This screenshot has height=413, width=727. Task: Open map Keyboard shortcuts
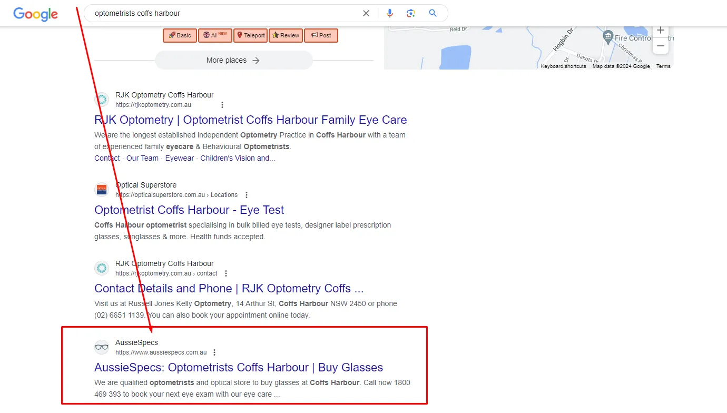[563, 66]
